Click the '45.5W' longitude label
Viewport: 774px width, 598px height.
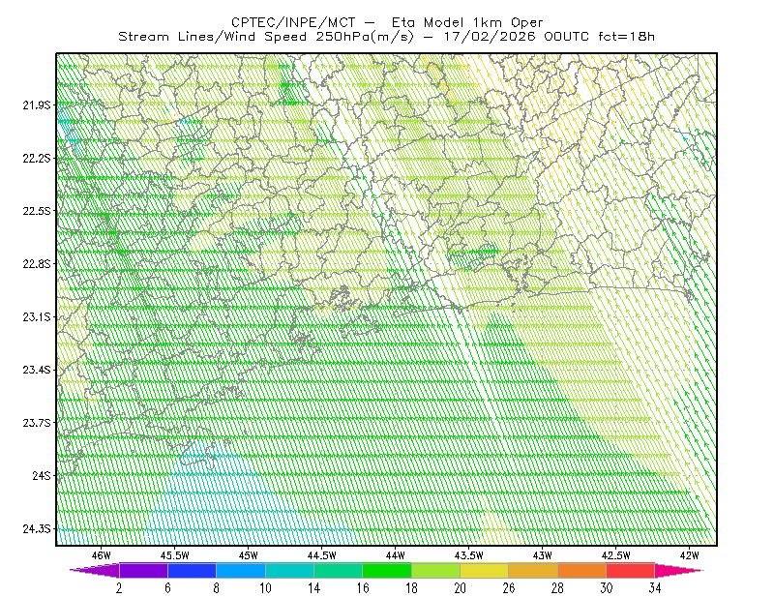(175, 555)
